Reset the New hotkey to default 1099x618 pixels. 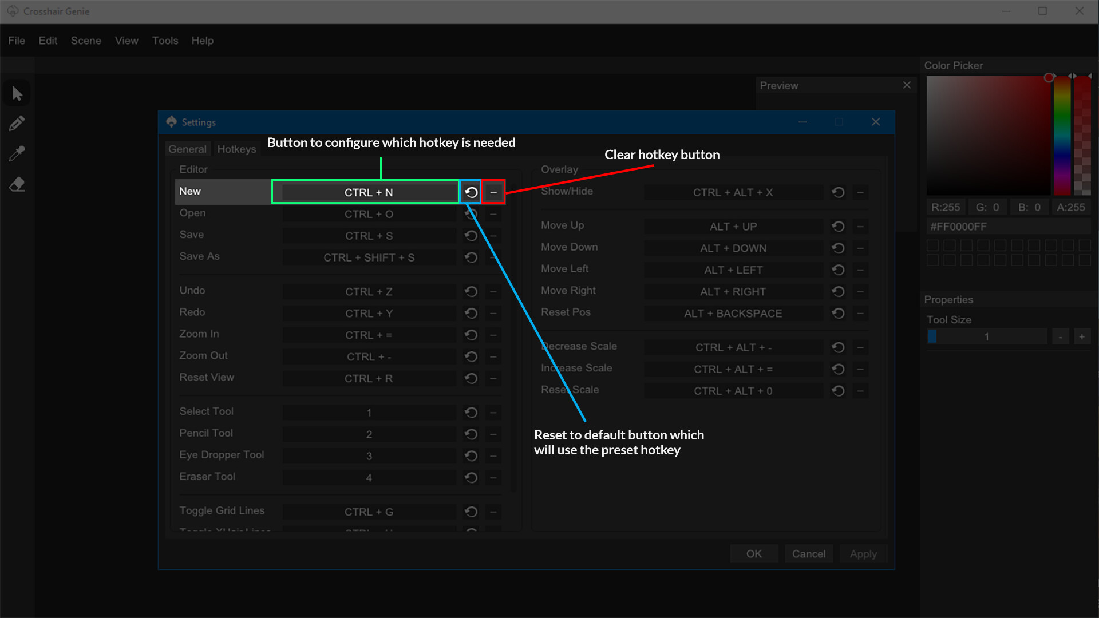tap(471, 192)
